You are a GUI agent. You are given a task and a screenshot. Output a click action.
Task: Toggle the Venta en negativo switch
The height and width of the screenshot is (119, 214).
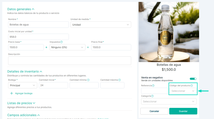coord(193,79)
